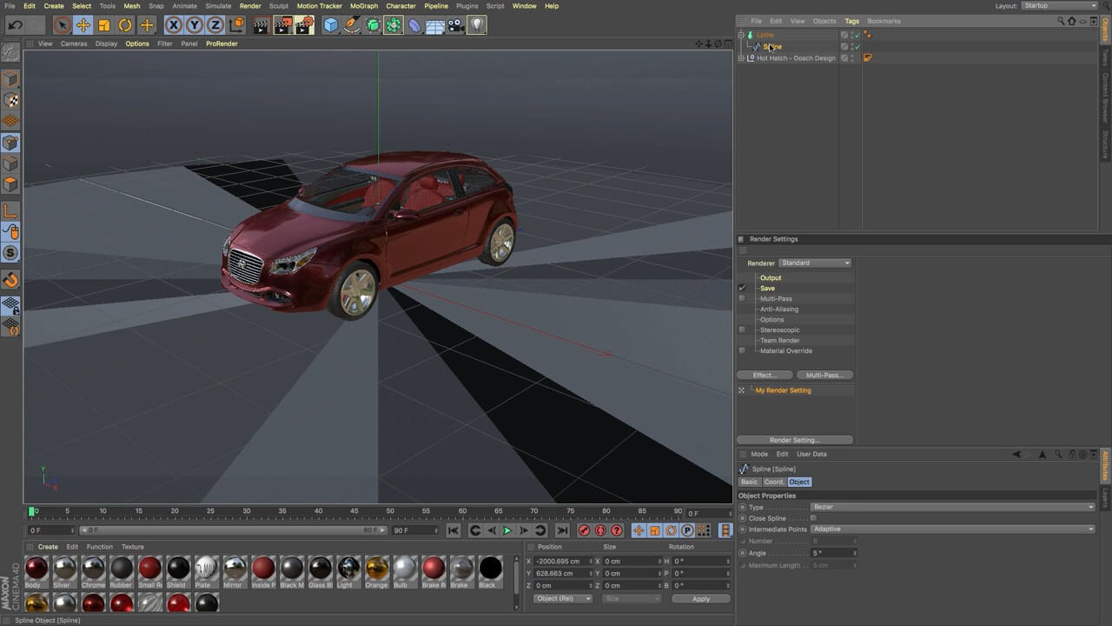Add a Camera object from toolbar

tap(457, 25)
